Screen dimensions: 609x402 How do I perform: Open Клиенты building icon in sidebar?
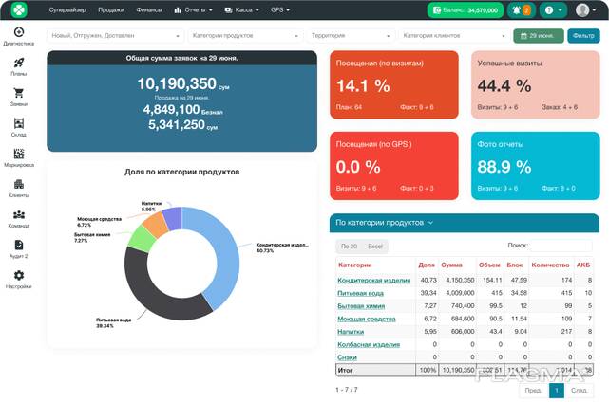tap(19, 184)
